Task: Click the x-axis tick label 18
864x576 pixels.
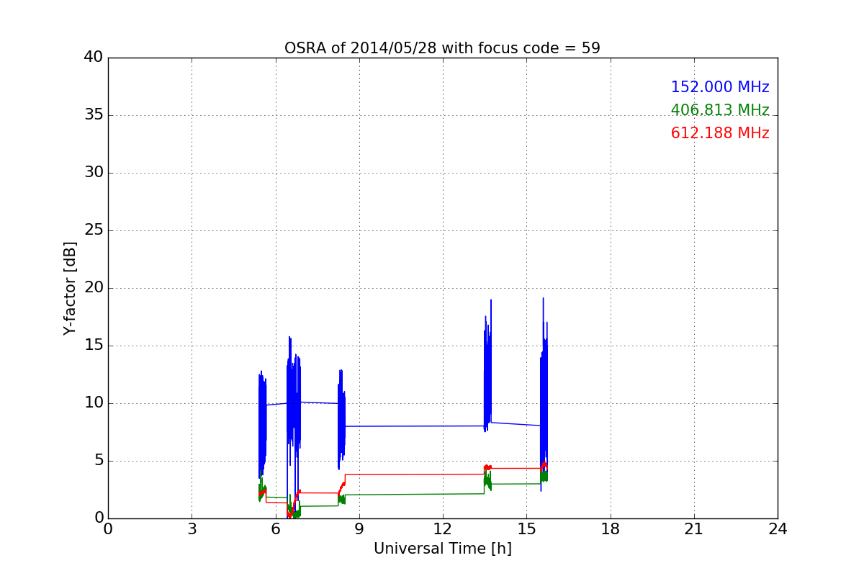Action: point(611,528)
